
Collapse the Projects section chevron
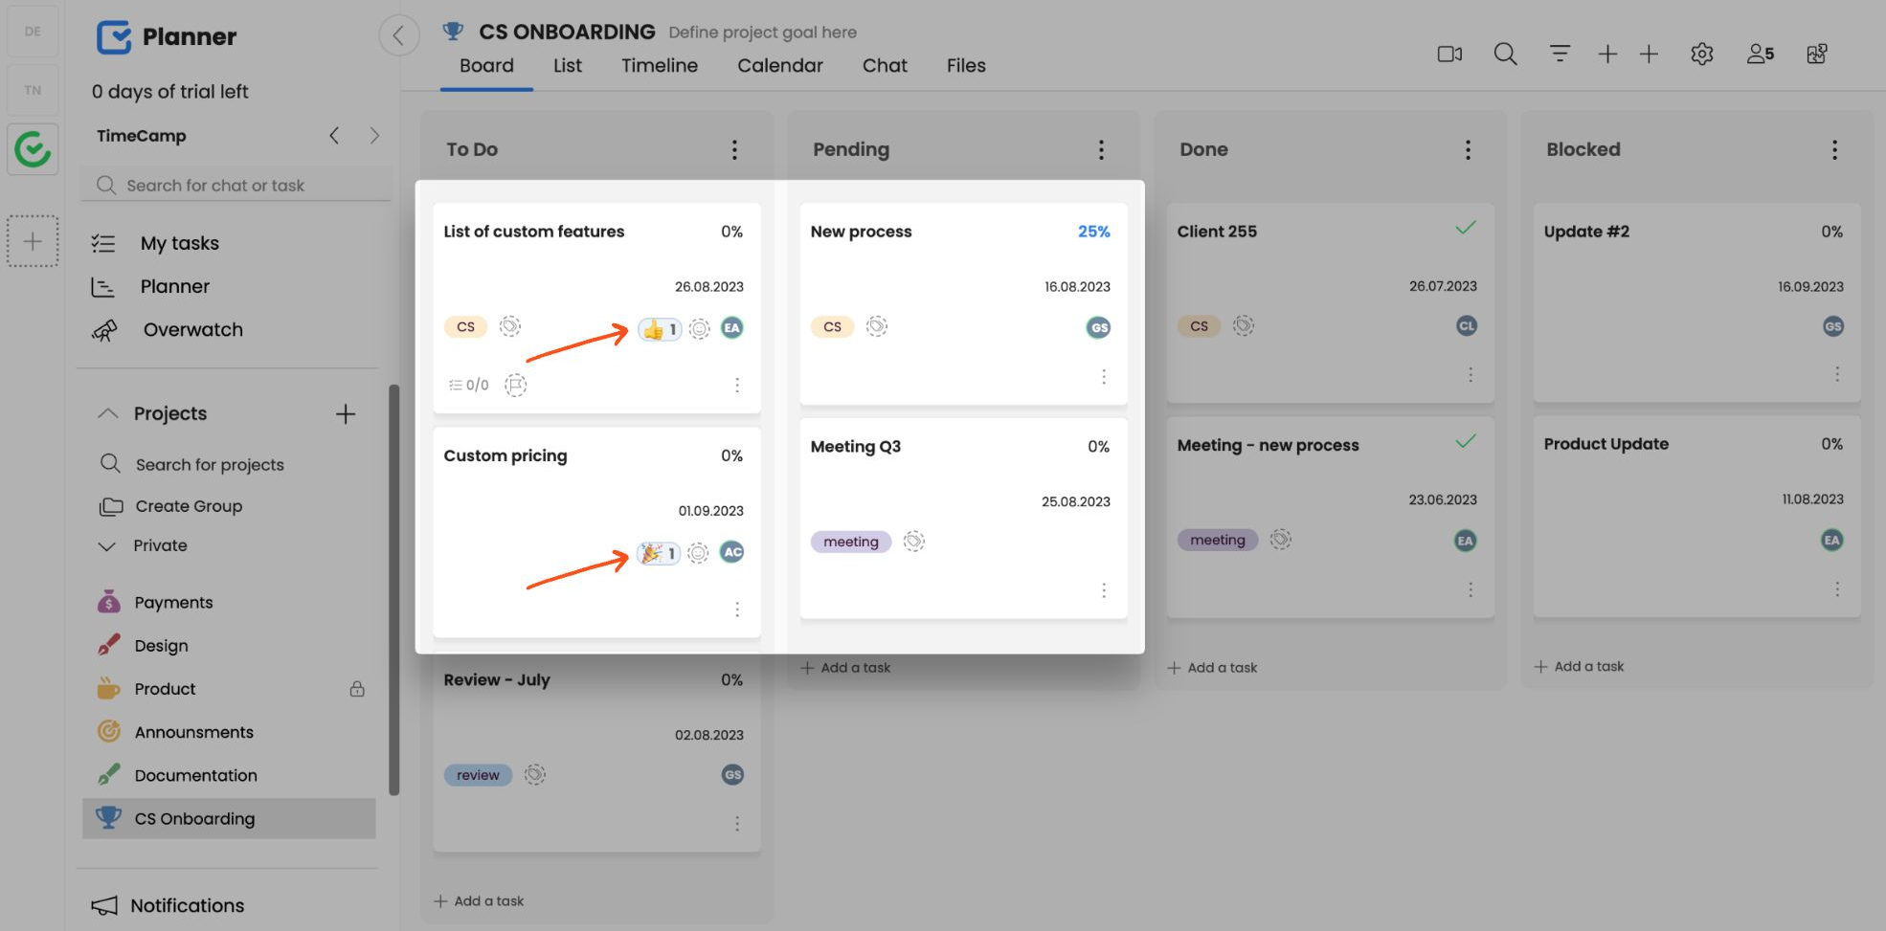[x=107, y=413]
